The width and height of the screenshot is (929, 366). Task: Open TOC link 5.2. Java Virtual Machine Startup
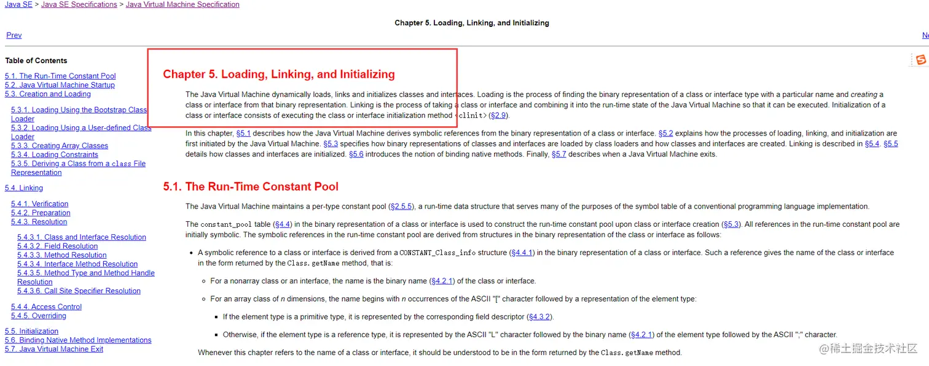coord(60,85)
